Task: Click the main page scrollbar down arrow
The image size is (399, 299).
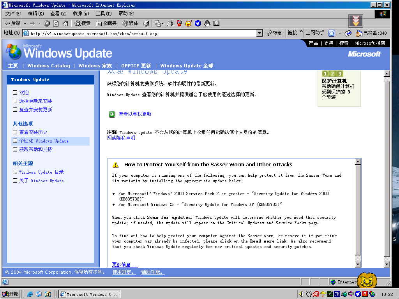Action: [387, 264]
